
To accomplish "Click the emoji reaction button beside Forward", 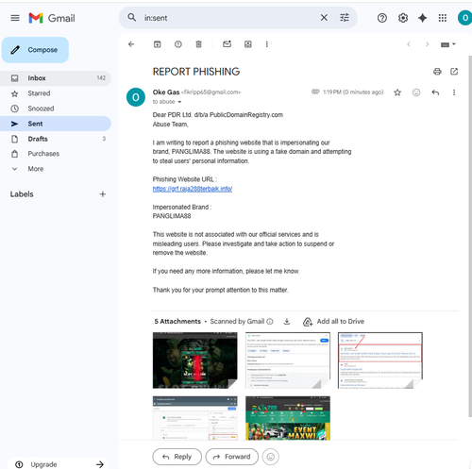I will (271, 457).
